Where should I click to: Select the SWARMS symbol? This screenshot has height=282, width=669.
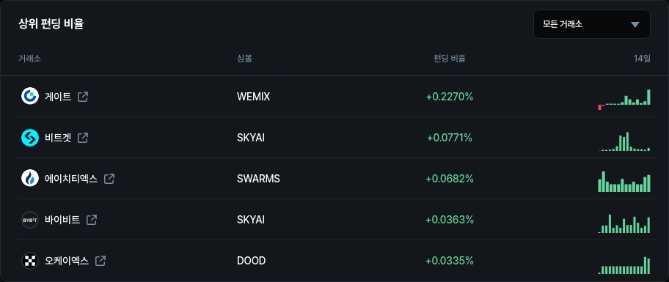[258, 179]
